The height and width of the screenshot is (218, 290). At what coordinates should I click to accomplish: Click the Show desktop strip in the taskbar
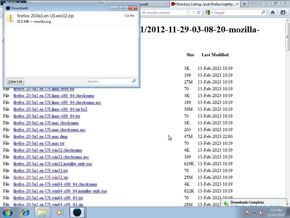(x=289, y=213)
